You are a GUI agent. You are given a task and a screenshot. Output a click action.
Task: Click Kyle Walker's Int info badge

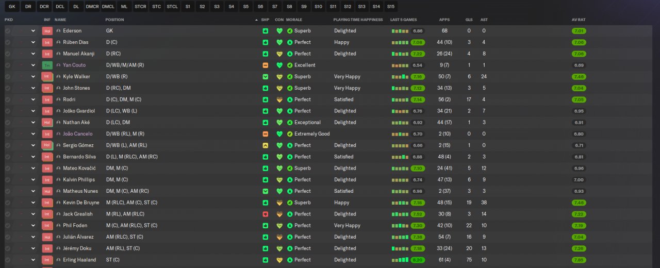(x=47, y=77)
